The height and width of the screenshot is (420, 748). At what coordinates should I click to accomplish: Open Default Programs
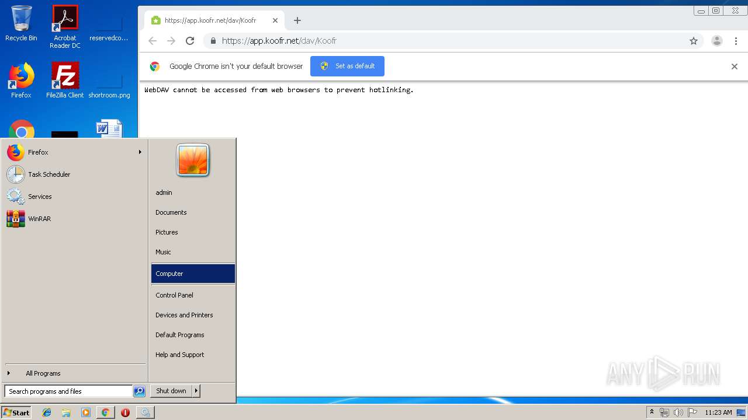click(193, 335)
